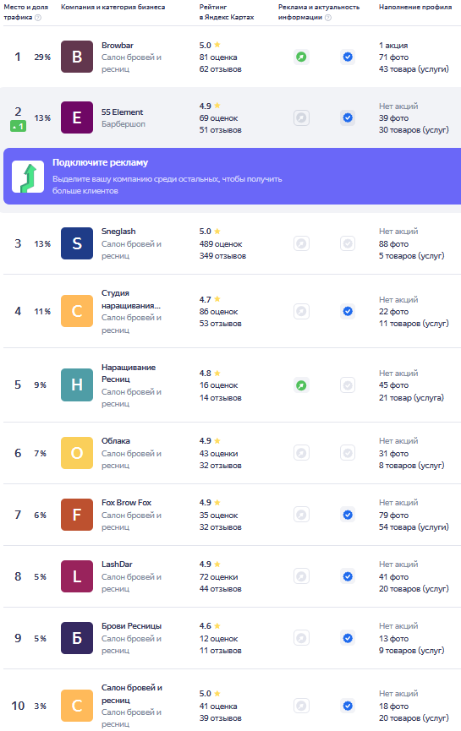Click the Брови Ресницы 'Б' logo thumbnail

tap(77, 638)
